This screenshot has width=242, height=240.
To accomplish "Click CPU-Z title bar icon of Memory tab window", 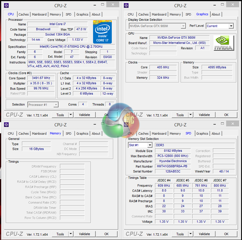I will click(6, 125).
